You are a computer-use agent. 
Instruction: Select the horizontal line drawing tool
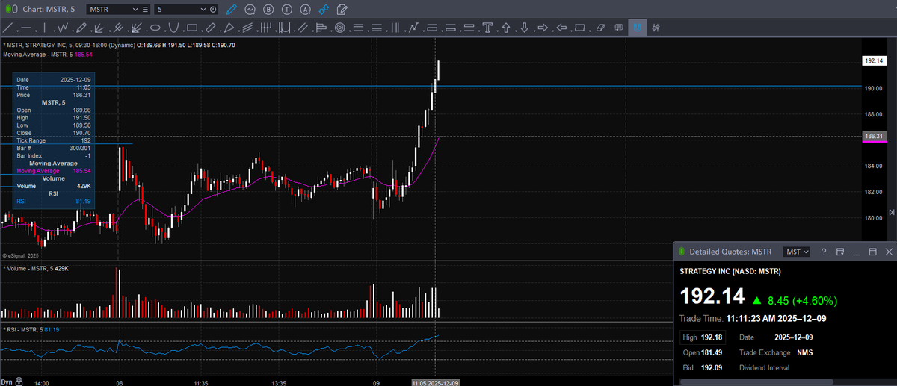click(26, 28)
